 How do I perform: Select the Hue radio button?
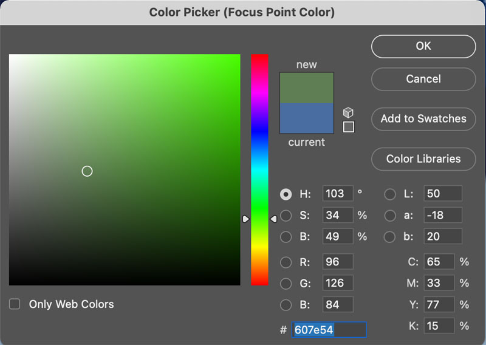[x=286, y=194]
